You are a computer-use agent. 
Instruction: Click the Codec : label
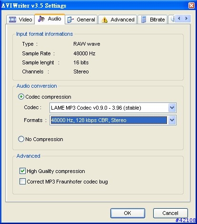pos(33,107)
